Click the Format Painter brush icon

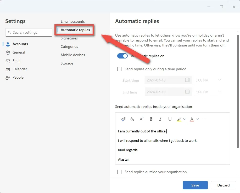pos(123,119)
